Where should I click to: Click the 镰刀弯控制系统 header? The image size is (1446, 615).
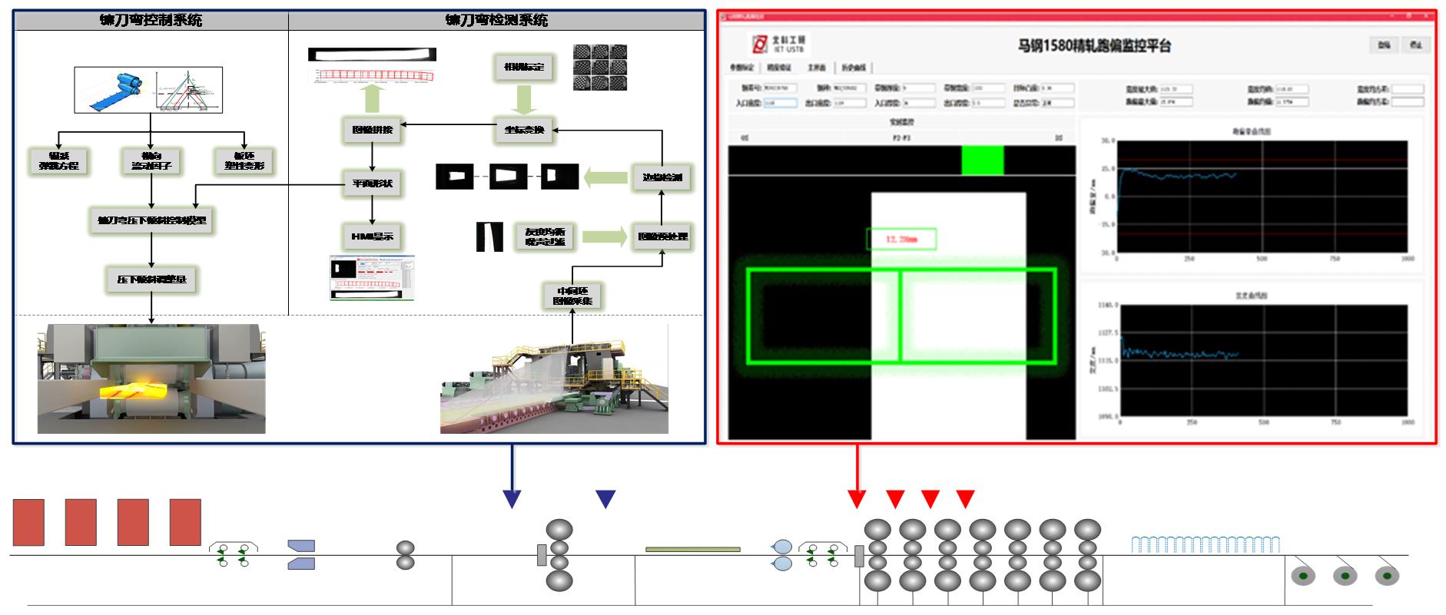[x=151, y=21]
